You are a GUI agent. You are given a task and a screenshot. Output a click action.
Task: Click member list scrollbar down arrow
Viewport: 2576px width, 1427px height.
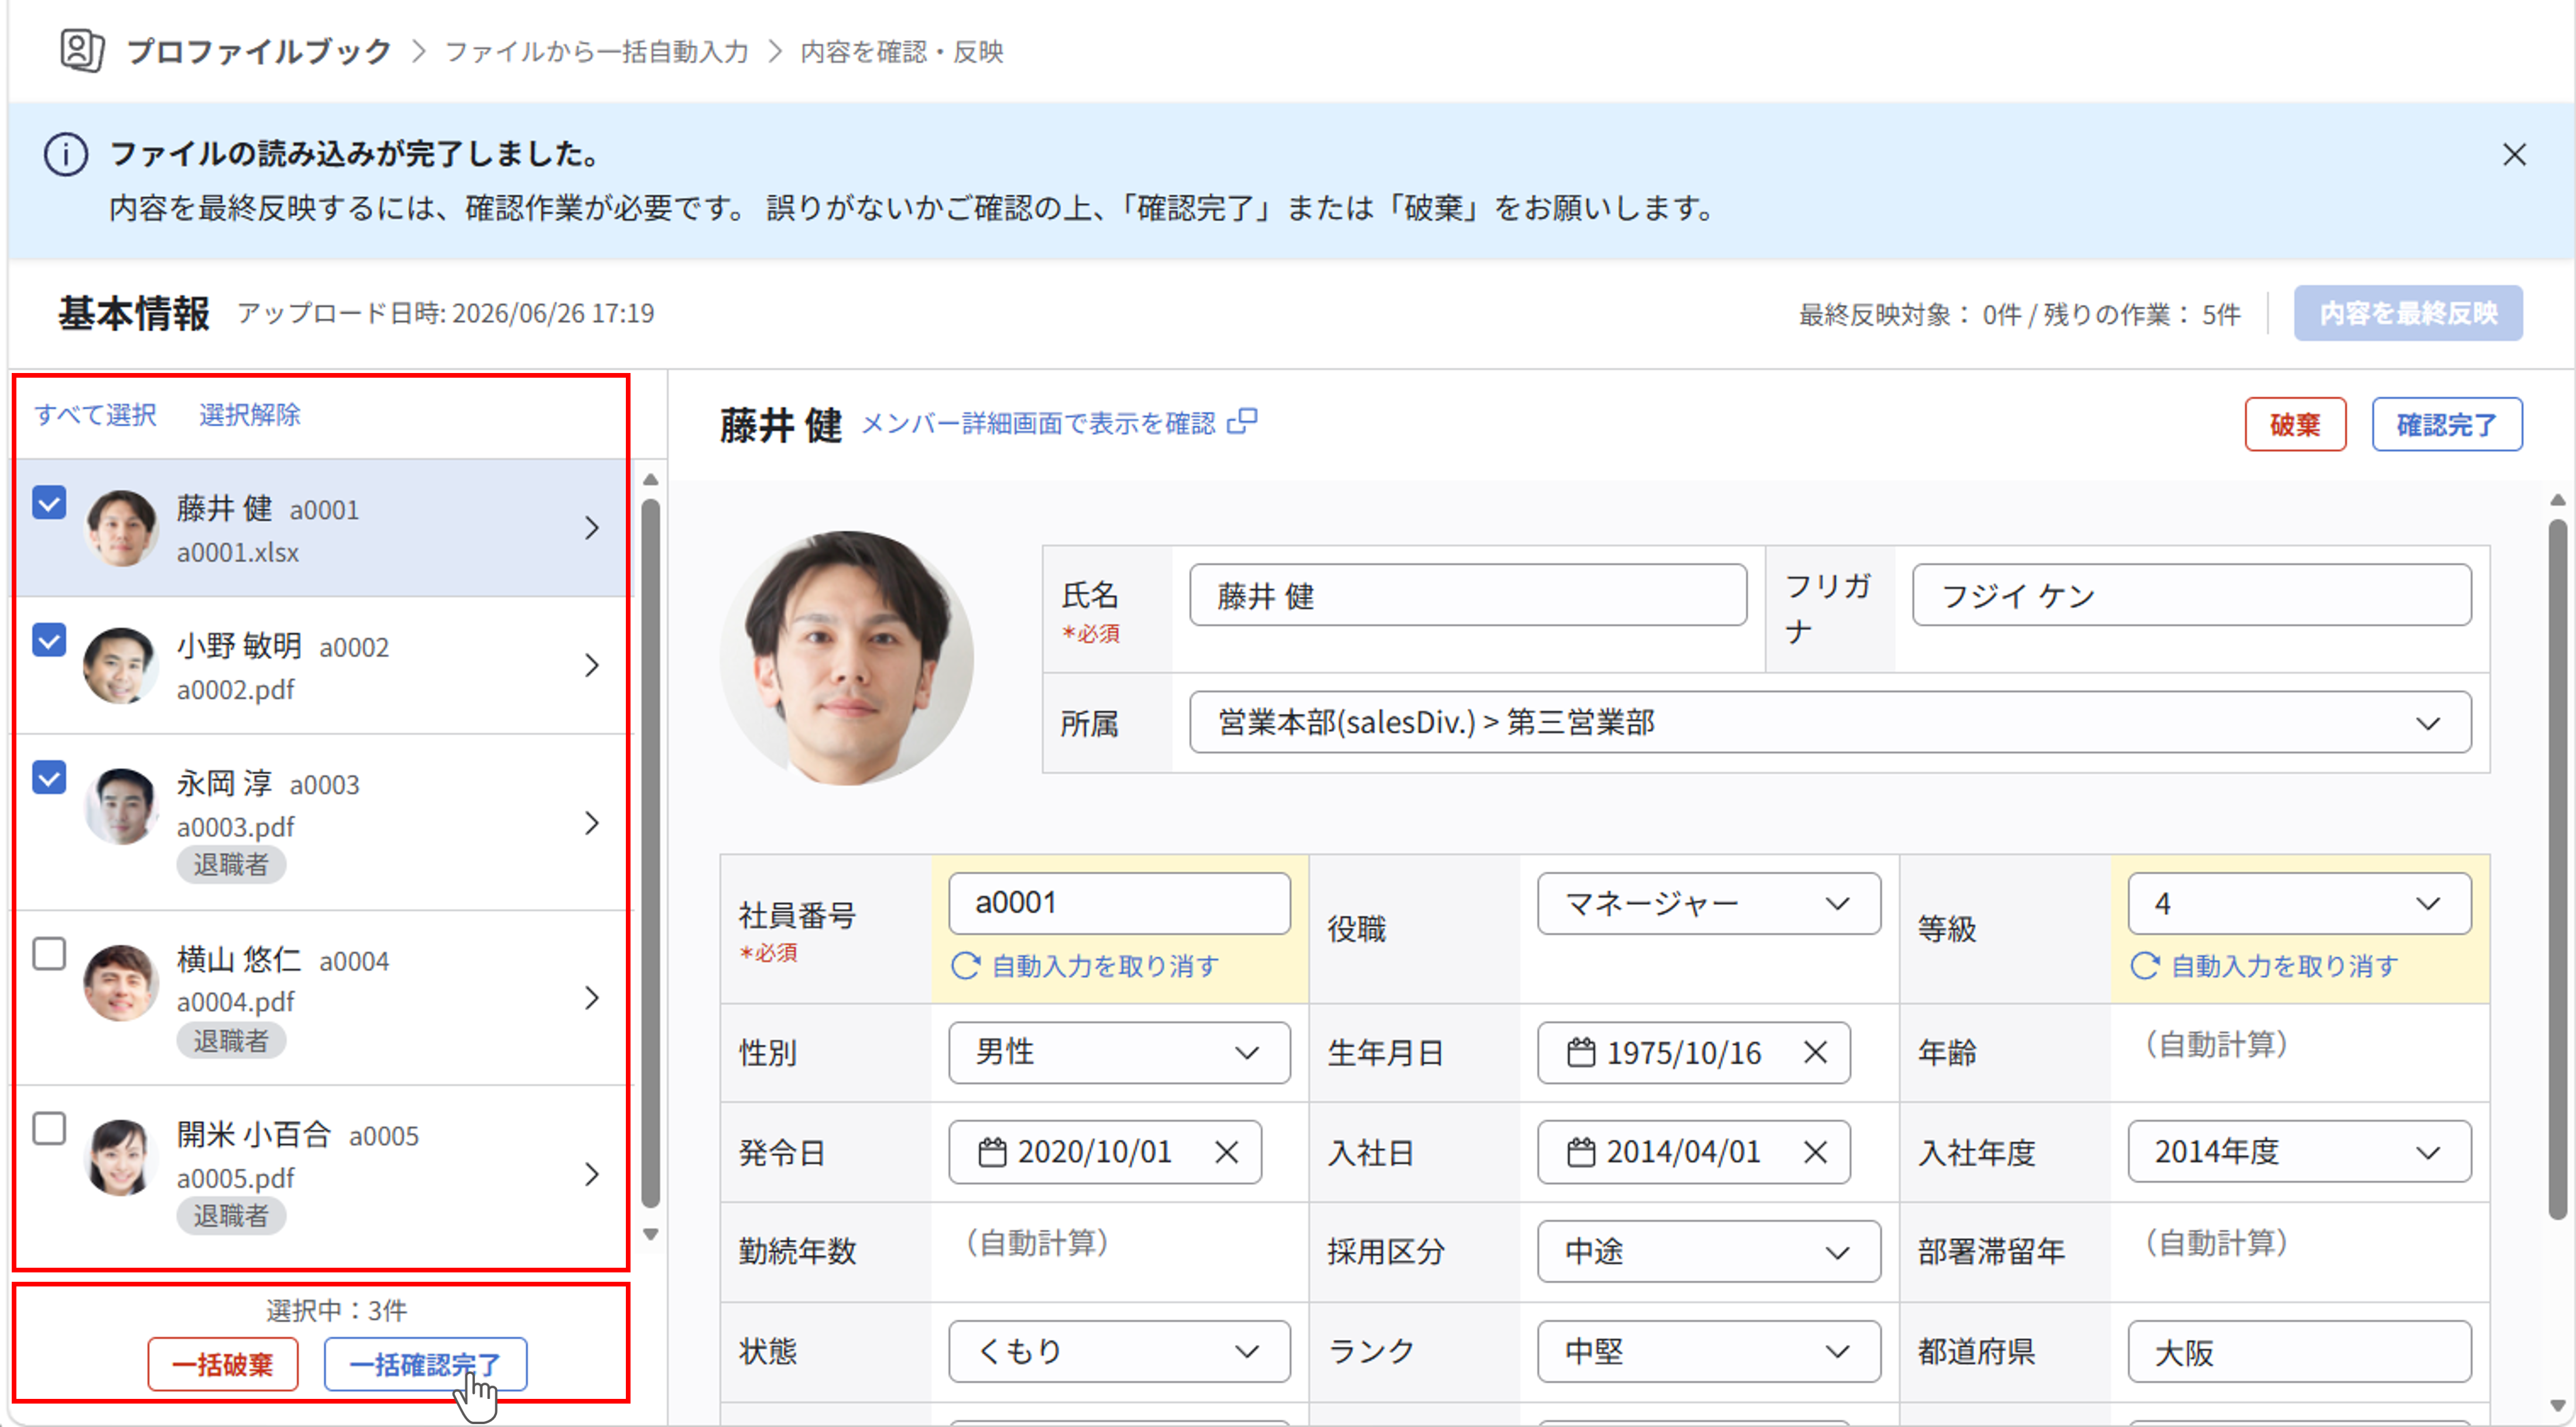pos(651,1234)
